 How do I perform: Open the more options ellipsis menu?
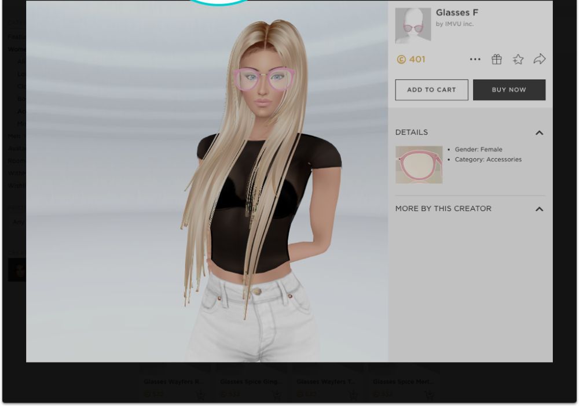tap(475, 60)
